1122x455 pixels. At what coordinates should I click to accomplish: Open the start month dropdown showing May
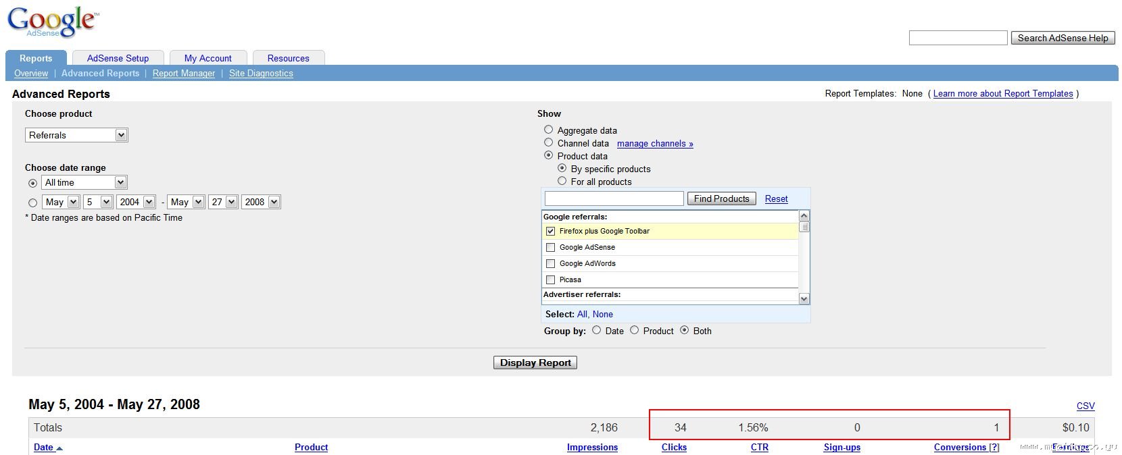(61, 202)
